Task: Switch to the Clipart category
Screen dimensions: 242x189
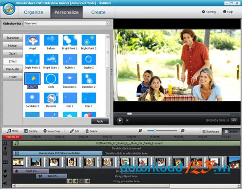Action: 13,53
